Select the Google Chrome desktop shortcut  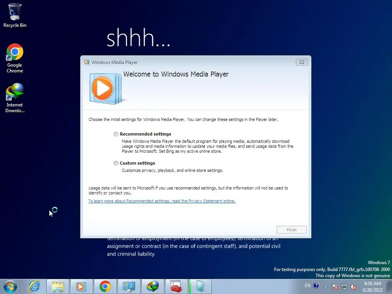click(15, 59)
